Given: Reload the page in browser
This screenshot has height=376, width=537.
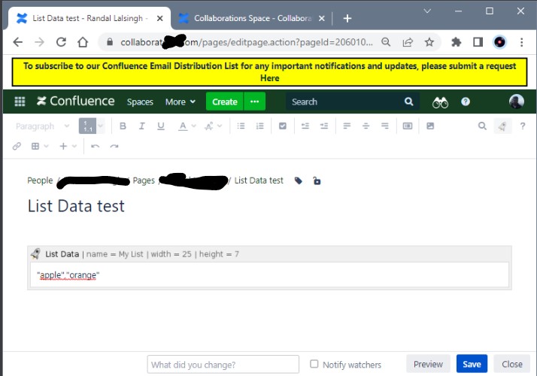Looking at the screenshot, I should [61, 42].
